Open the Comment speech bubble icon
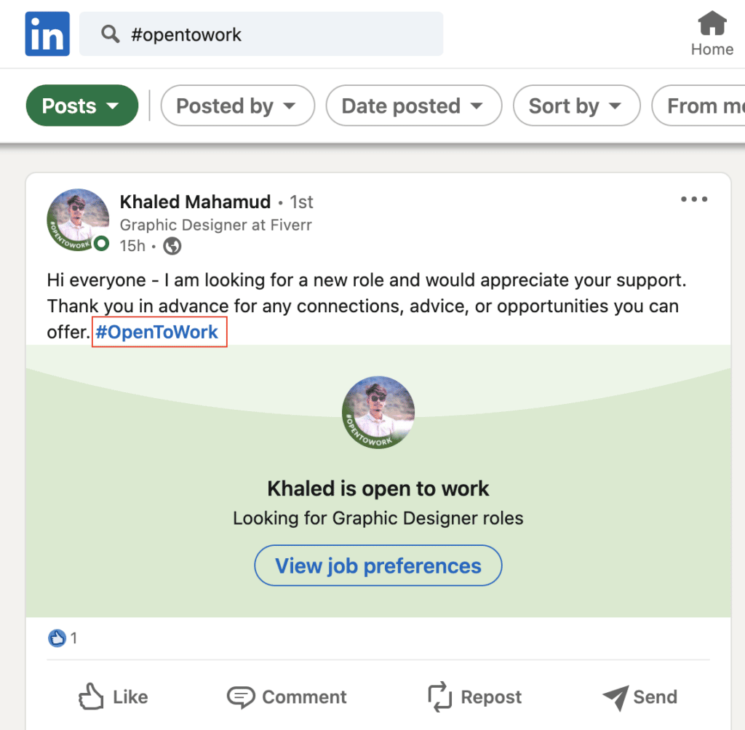The height and width of the screenshot is (730, 745). 242,697
